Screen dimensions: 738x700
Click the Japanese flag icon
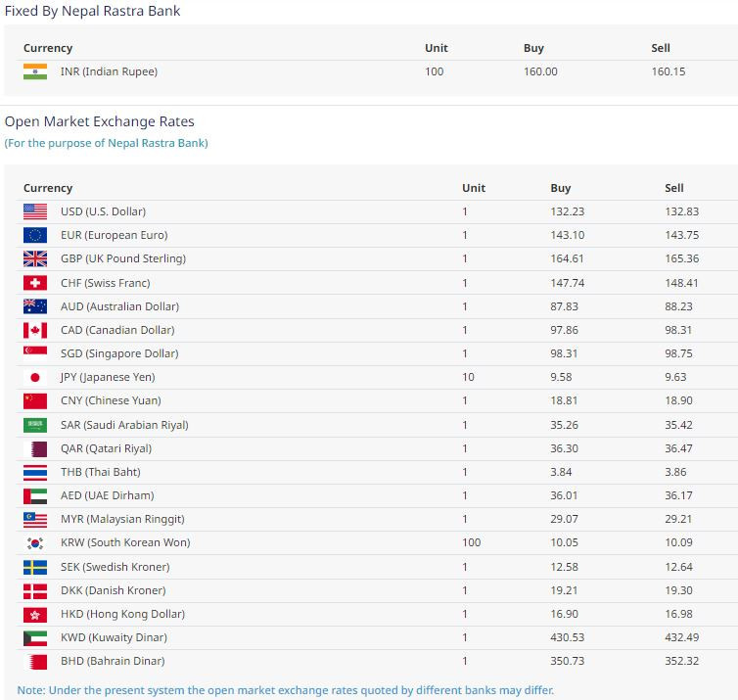click(35, 377)
